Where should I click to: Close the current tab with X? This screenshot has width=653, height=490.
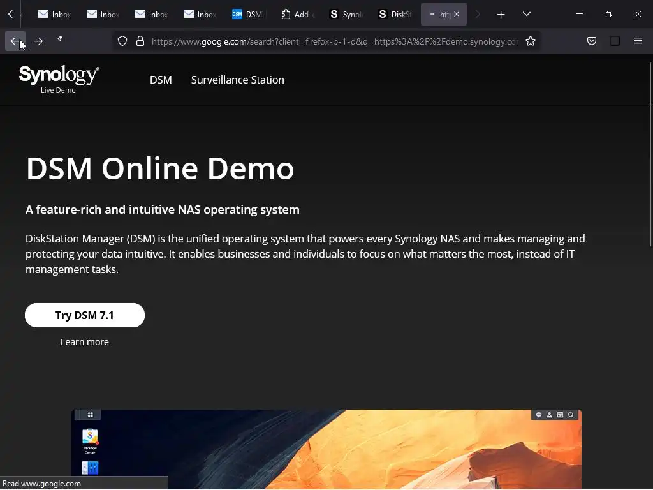[x=457, y=14]
